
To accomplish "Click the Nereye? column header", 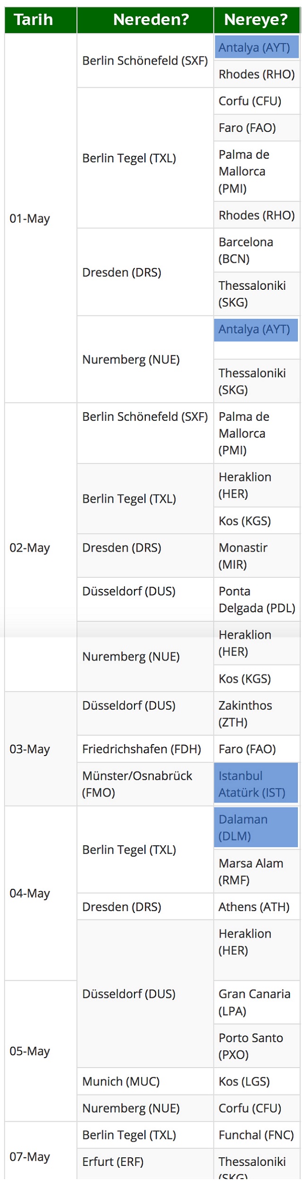I will coord(256,19).
